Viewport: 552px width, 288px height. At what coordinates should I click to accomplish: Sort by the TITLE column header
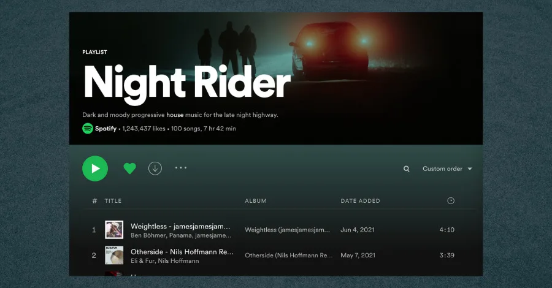tap(113, 201)
